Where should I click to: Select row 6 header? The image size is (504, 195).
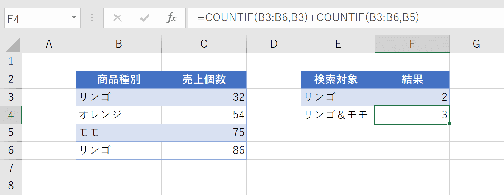pyautogui.click(x=11, y=150)
